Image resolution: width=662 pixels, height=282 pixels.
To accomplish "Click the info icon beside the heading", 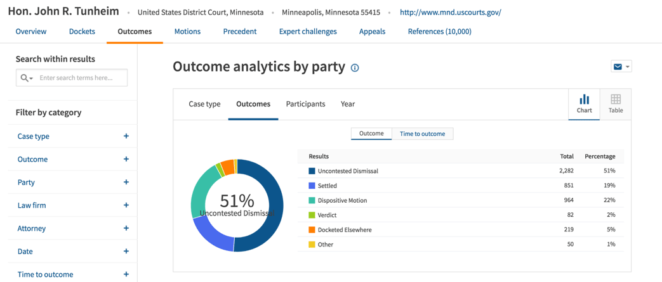I will 355,68.
